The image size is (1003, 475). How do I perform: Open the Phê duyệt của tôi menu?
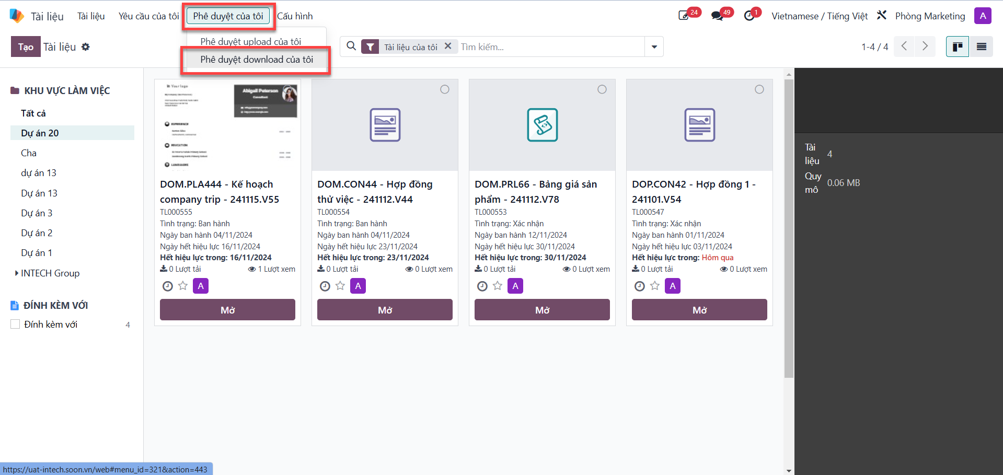228,16
